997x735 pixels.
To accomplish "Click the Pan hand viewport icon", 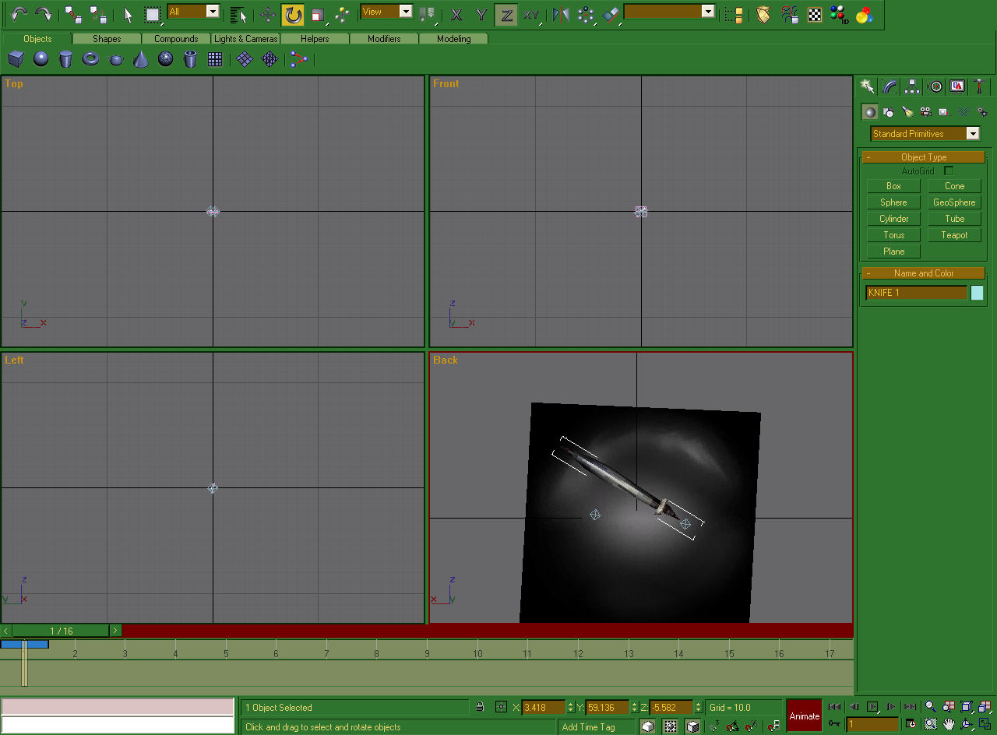I will click(x=949, y=725).
